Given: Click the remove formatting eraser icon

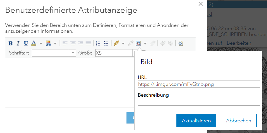Looking at the screenshot, I should [153, 43].
